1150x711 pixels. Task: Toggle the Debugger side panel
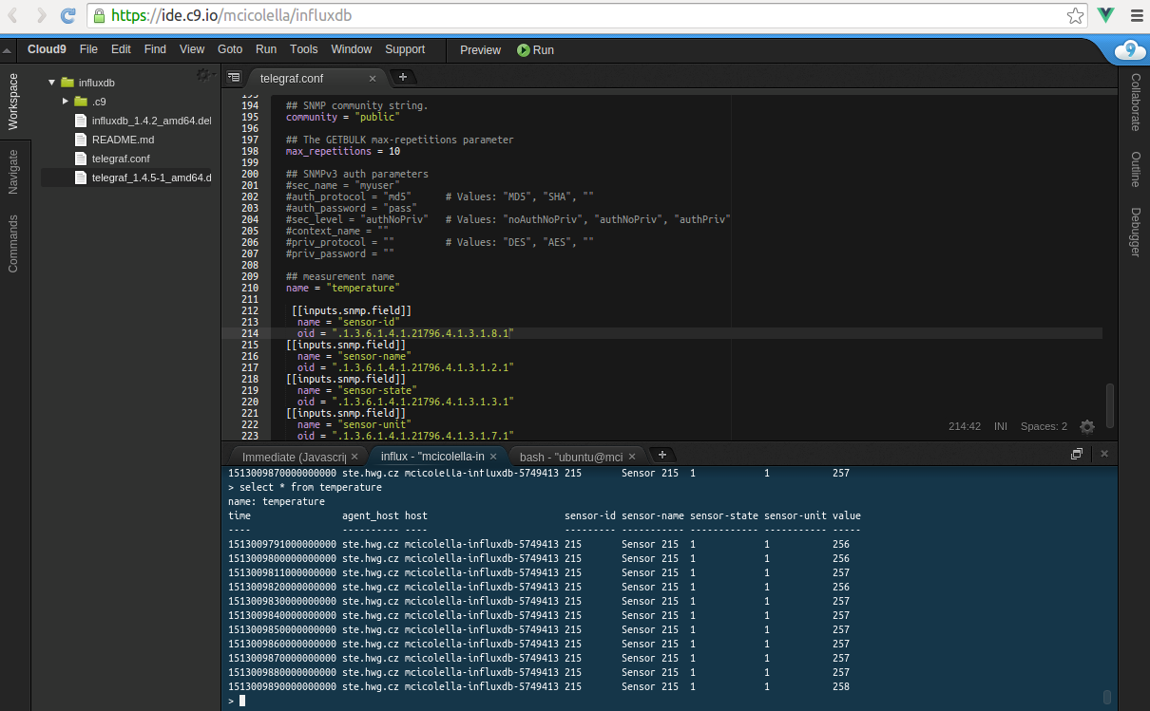(1135, 232)
